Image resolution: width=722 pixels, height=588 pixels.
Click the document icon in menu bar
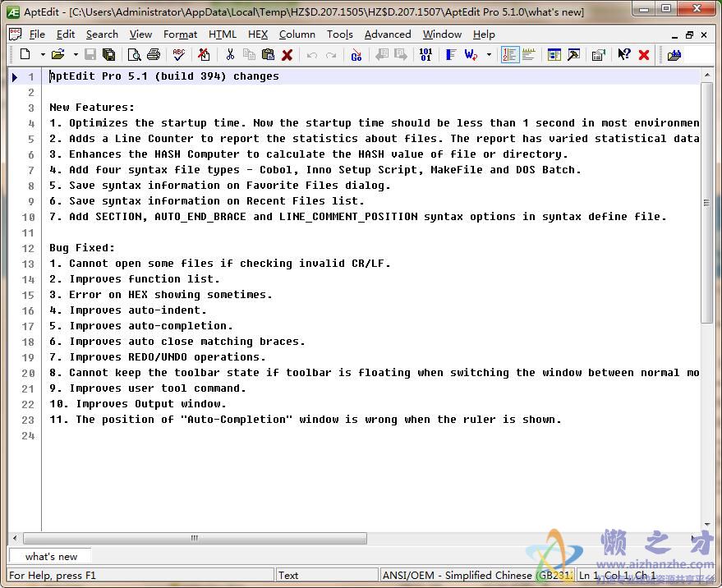(15, 34)
